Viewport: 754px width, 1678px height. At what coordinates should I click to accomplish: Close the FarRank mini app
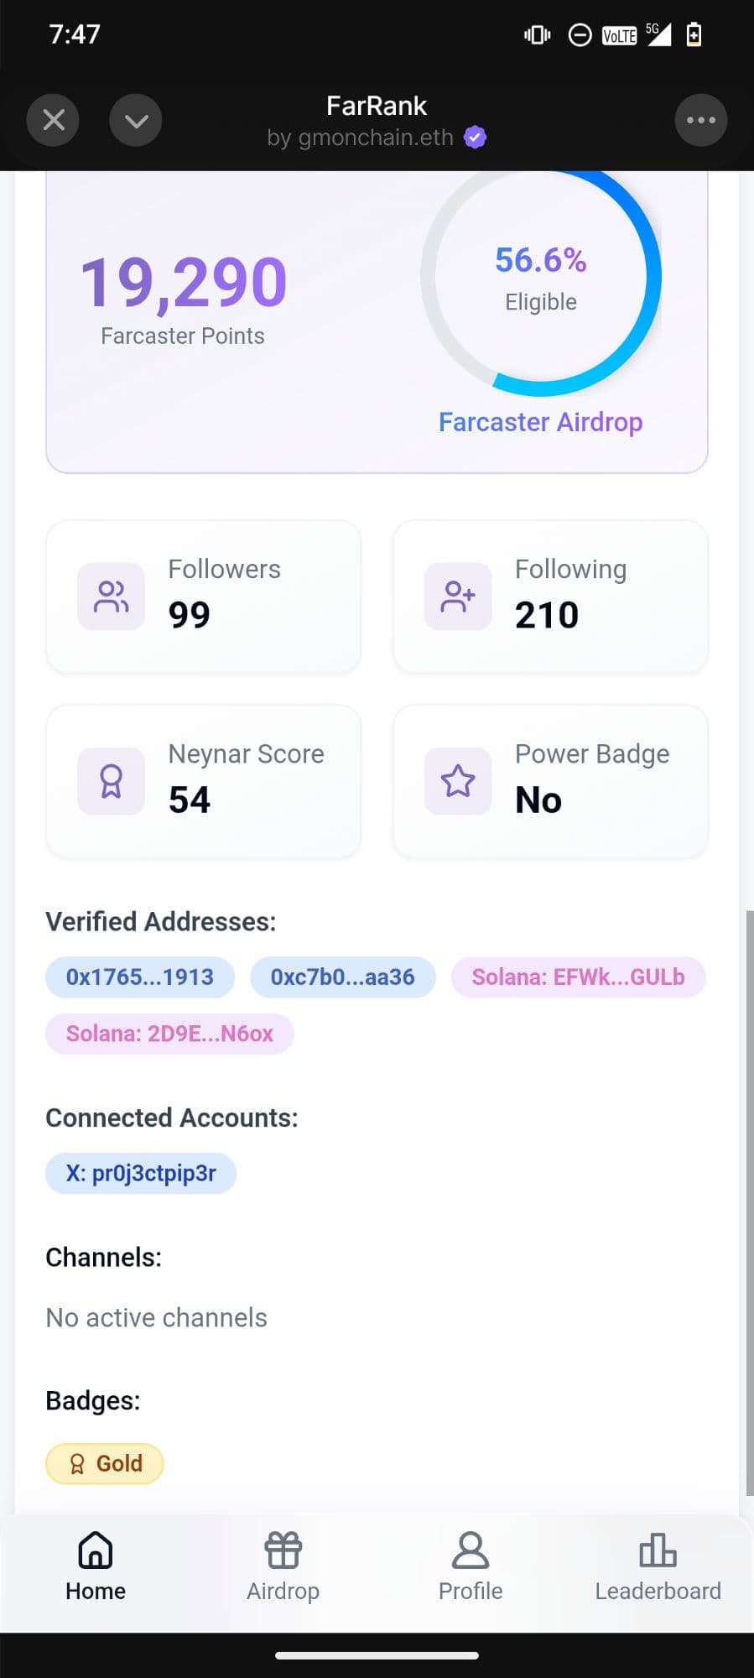(x=53, y=120)
